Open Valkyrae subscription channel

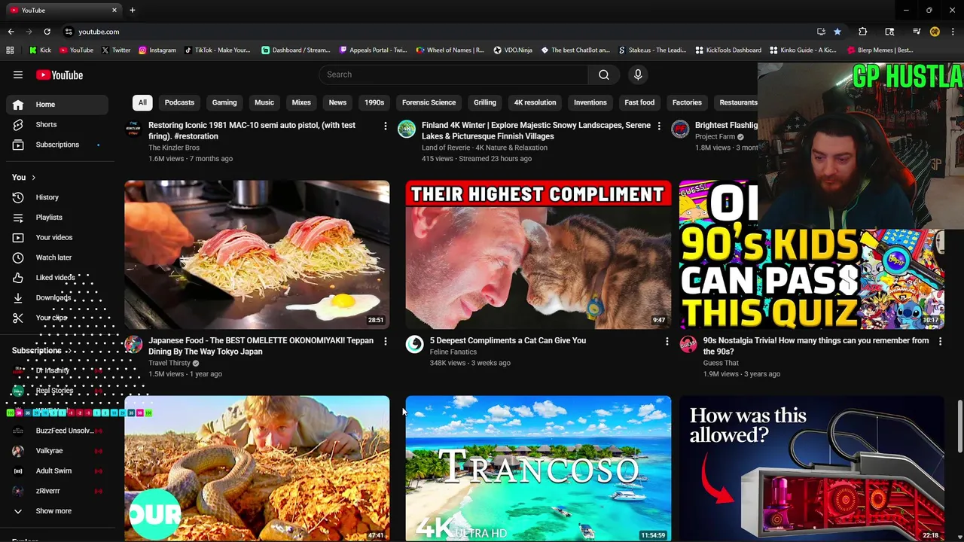[x=57, y=451]
